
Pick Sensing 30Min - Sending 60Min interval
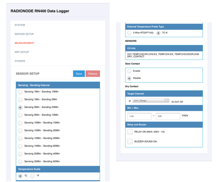coord(20,162)
